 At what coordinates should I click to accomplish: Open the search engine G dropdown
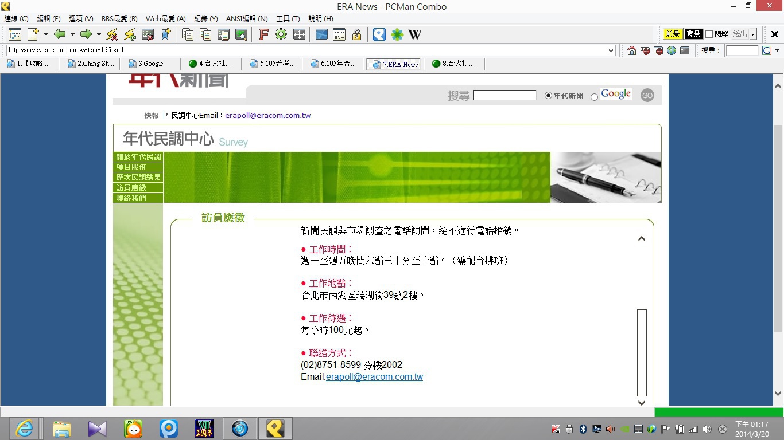tap(778, 50)
